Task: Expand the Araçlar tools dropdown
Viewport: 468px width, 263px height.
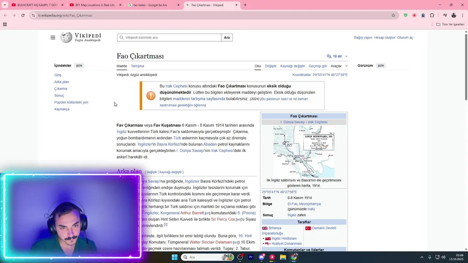Action: pyautogui.click(x=339, y=66)
